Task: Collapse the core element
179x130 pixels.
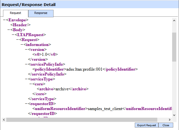Action: tap(30, 84)
